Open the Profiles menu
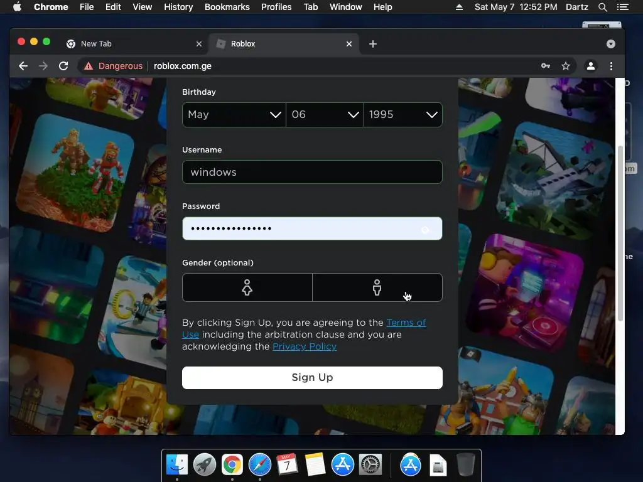This screenshot has height=482, width=643. pyautogui.click(x=276, y=7)
